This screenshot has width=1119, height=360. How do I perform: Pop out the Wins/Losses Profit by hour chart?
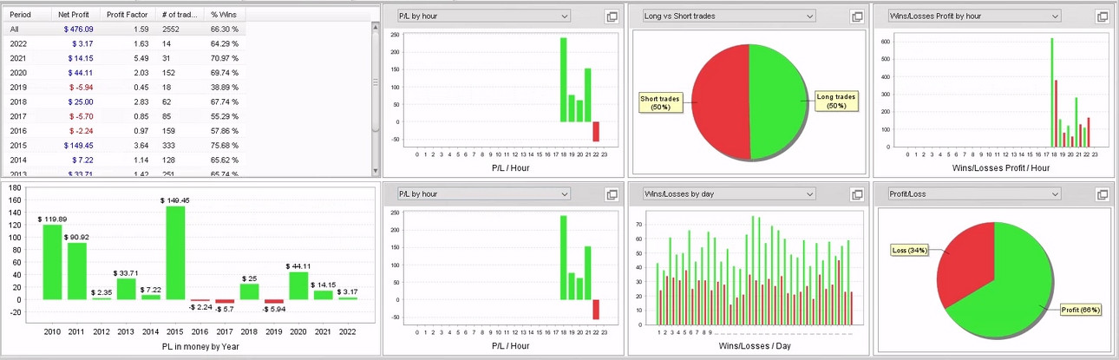coord(1103,16)
